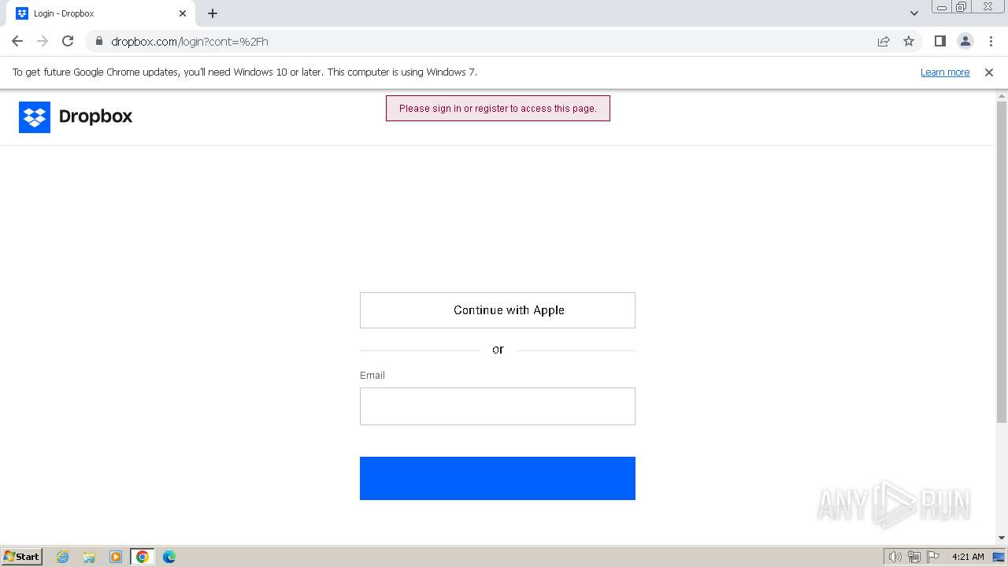1008x567 pixels.
Task: Open the Action Center flag icon
Action: click(x=933, y=557)
